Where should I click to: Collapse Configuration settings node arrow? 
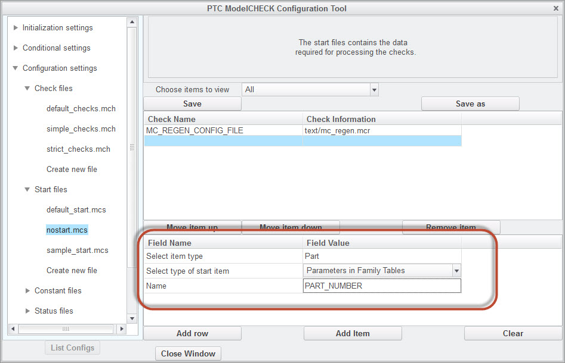point(16,68)
